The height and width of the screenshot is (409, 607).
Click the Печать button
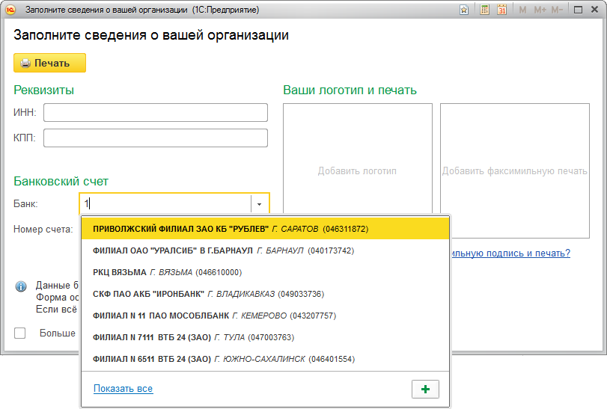click(x=49, y=63)
